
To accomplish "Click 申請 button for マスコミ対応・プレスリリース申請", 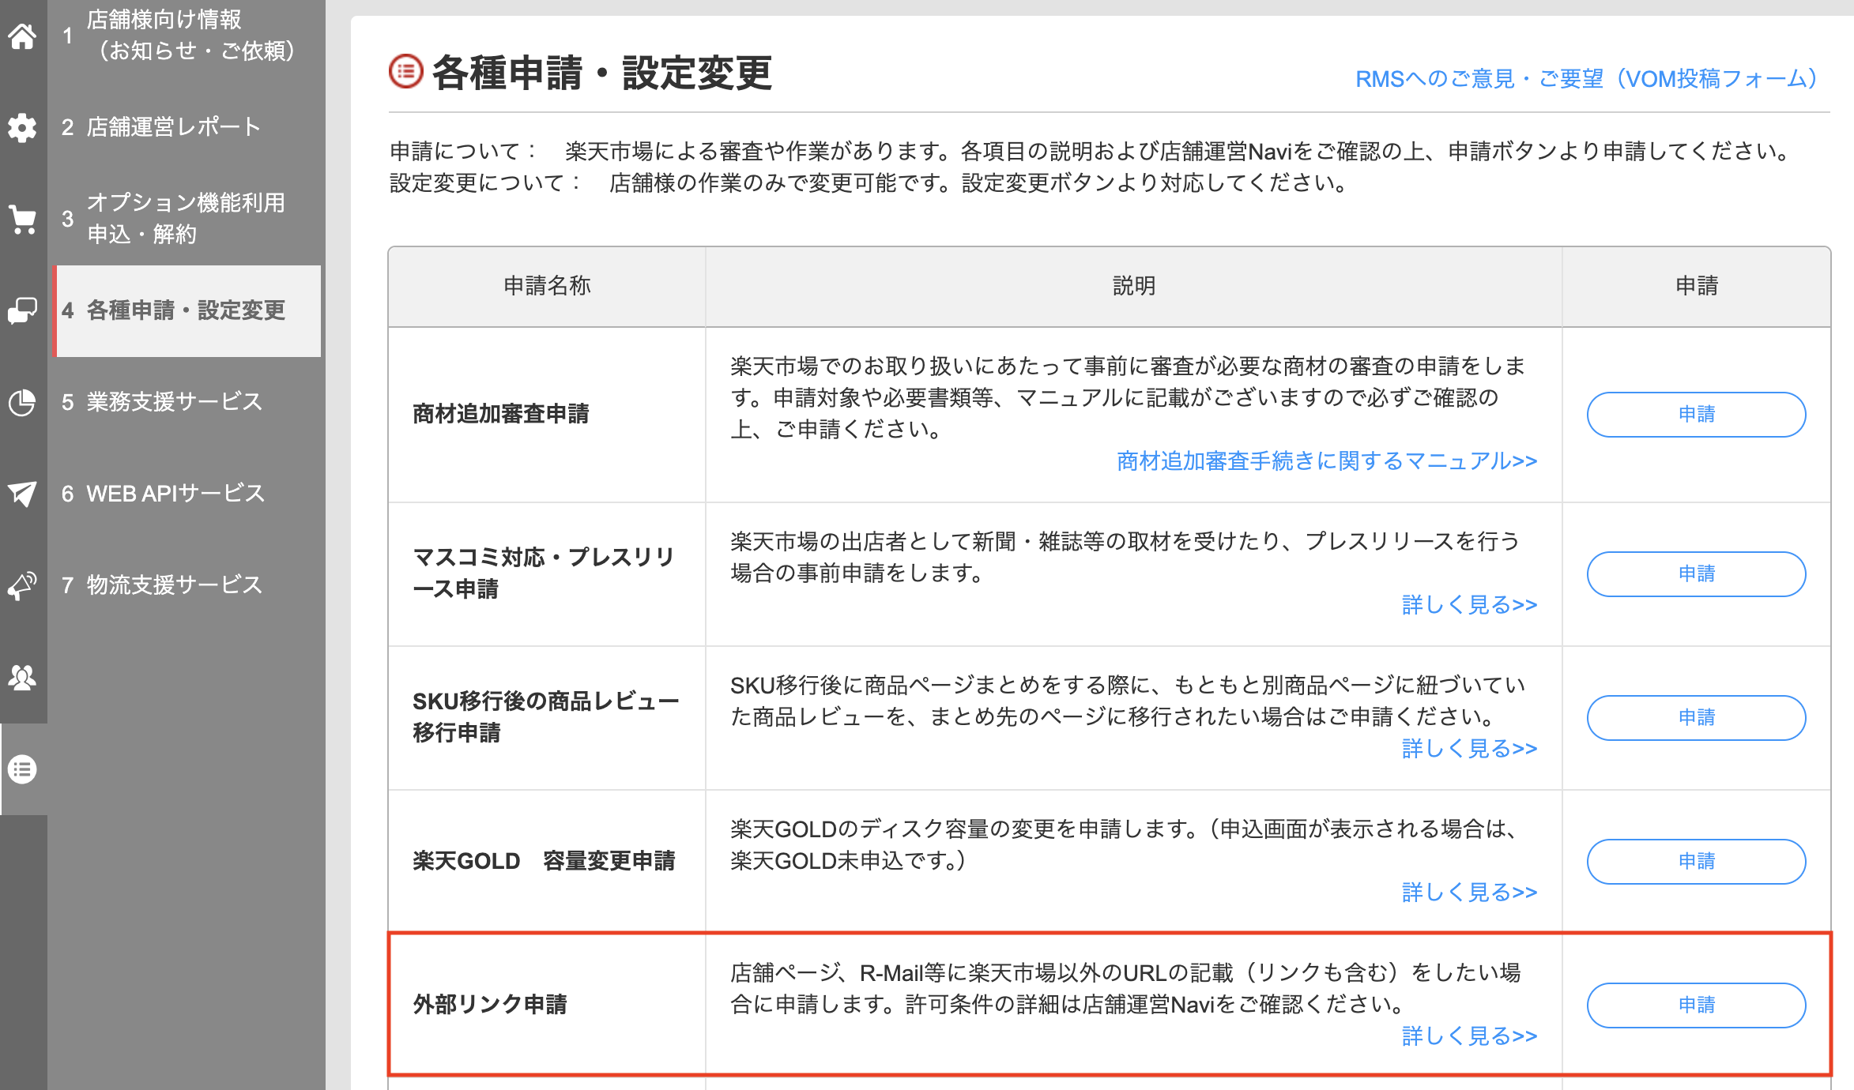I will tap(1696, 574).
